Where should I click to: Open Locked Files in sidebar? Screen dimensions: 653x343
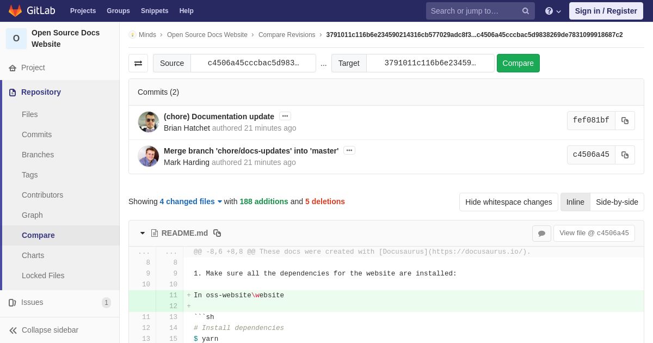43,275
